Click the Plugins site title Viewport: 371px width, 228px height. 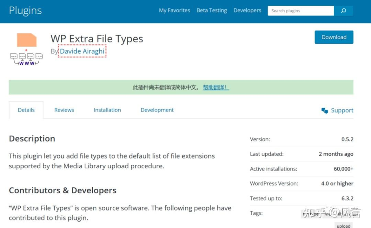(x=25, y=10)
